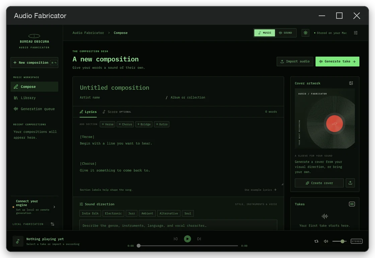Upload your own cover image icon
Viewport: 375px width, 258px height.
pos(350,183)
